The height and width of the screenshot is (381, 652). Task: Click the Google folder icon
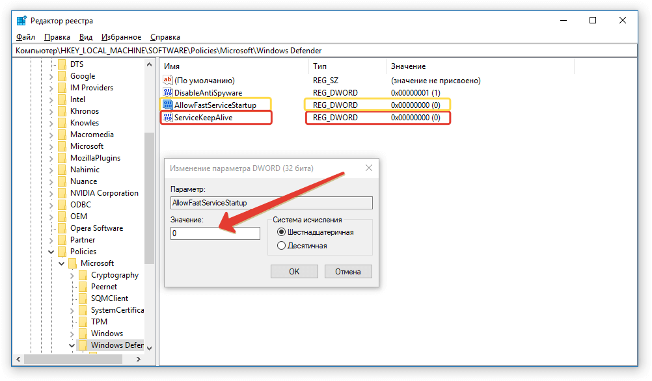point(62,75)
